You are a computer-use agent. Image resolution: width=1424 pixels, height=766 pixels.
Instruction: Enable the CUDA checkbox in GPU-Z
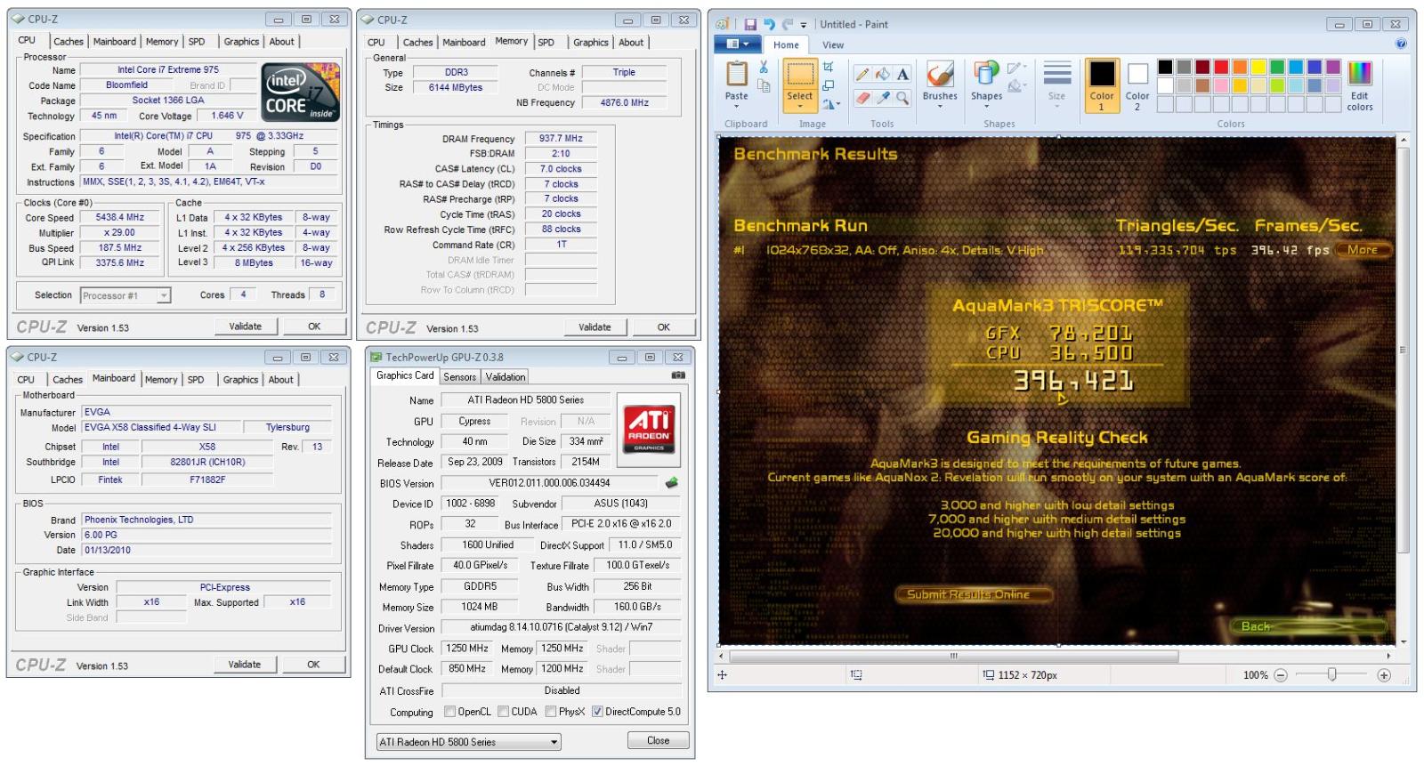point(503,712)
